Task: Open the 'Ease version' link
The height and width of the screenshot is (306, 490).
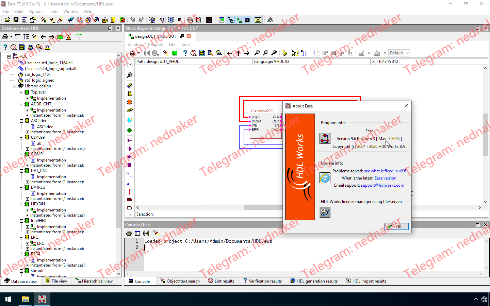Action: (386, 178)
